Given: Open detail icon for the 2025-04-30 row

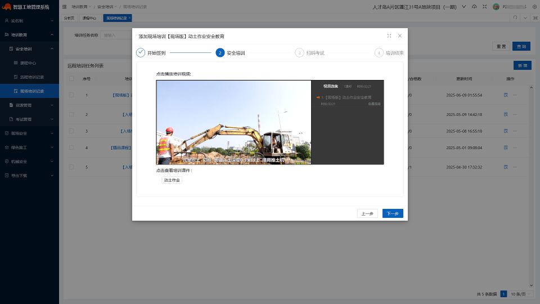Looking at the screenshot, I should click(x=506, y=167).
